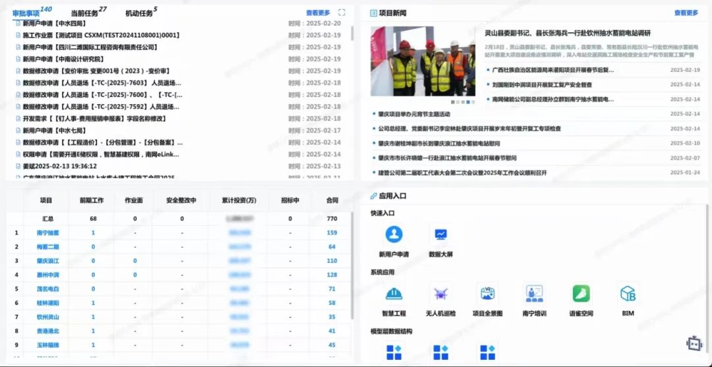Click the task list vertical scrollbar
The image size is (712, 367).
[x=352, y=33]
